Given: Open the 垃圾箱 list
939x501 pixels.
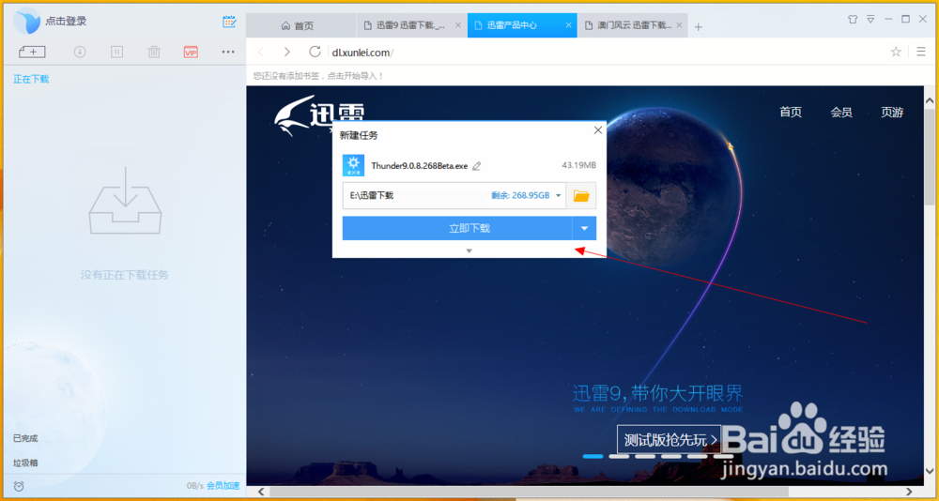Looking at the screenshot, I should coord(25,463).
